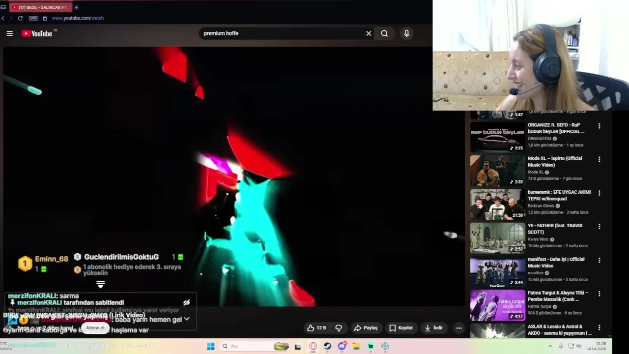Open File Explorer from taskbar
Viewport: 629px width, 354px height.
click(x=356, y=346)
